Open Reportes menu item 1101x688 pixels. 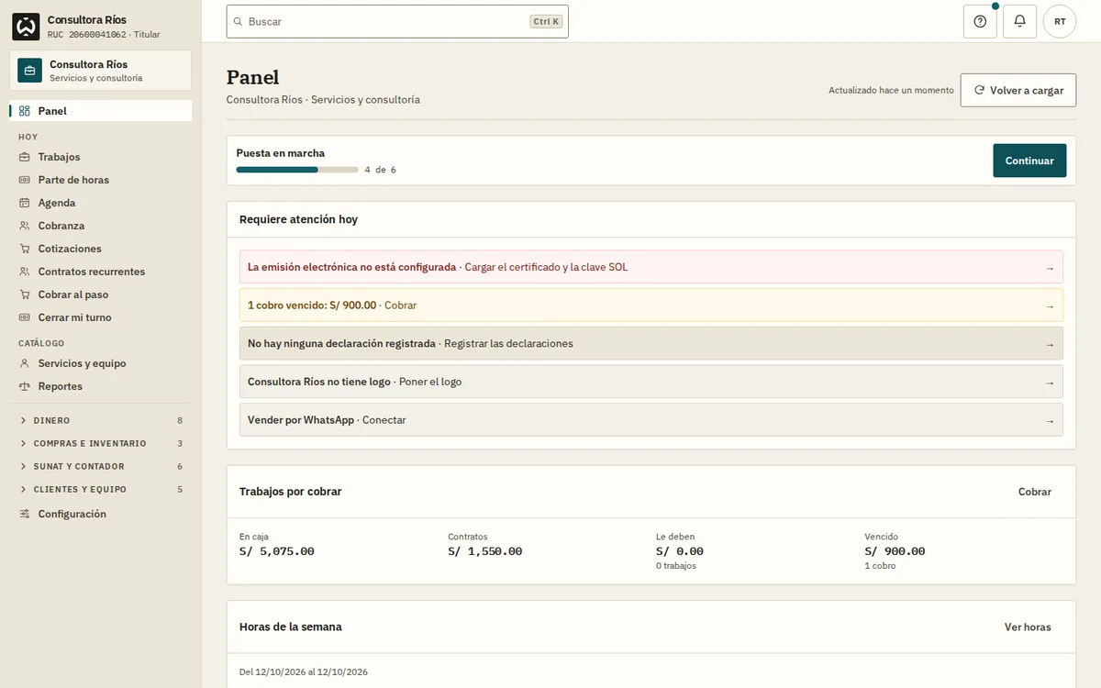click(x=101, y=386)
